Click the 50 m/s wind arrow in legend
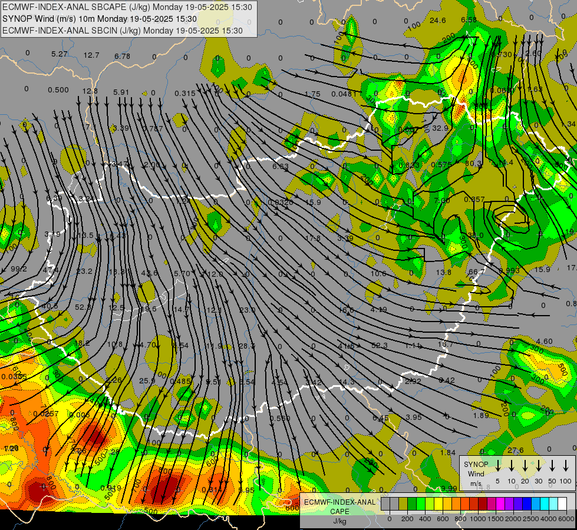 tap(552, 466)
